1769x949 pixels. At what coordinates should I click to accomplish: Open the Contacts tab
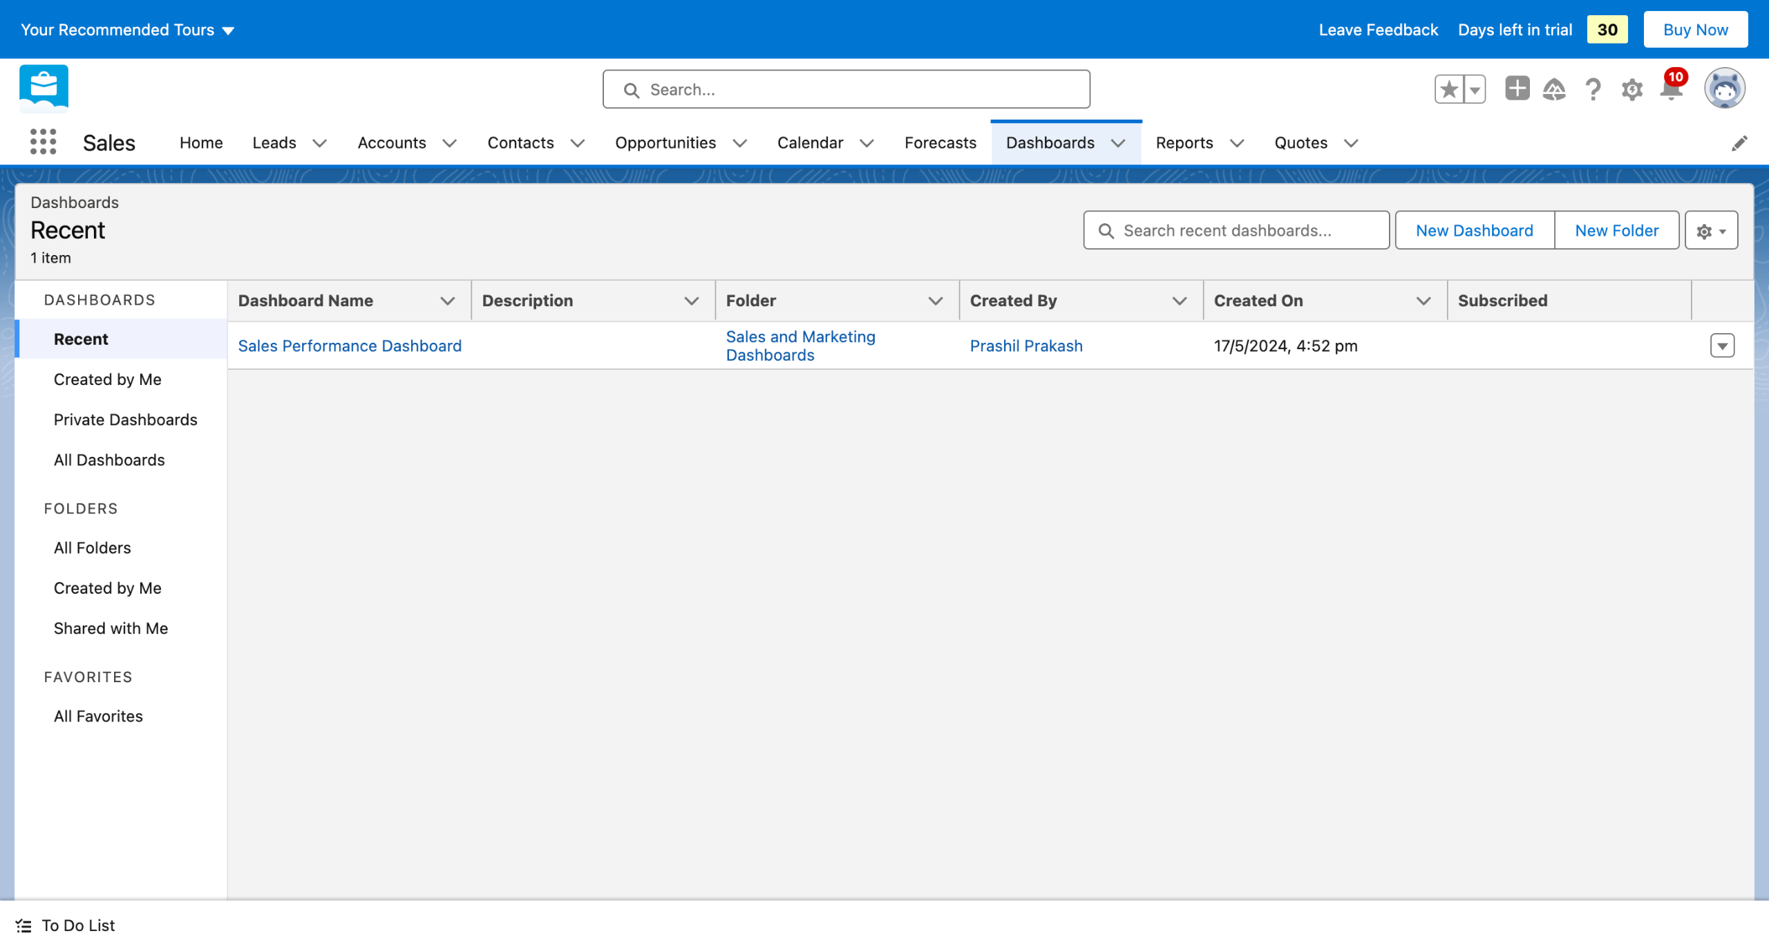520,143
